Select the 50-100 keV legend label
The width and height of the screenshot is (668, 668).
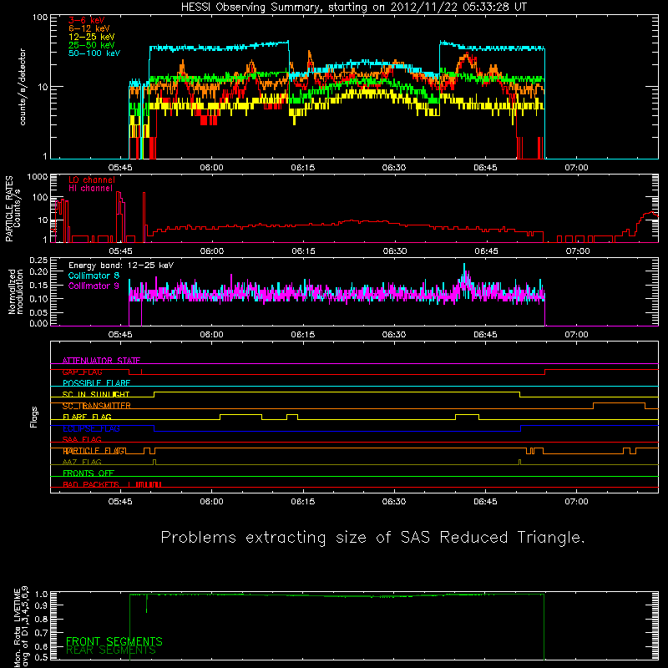[94, 53]
